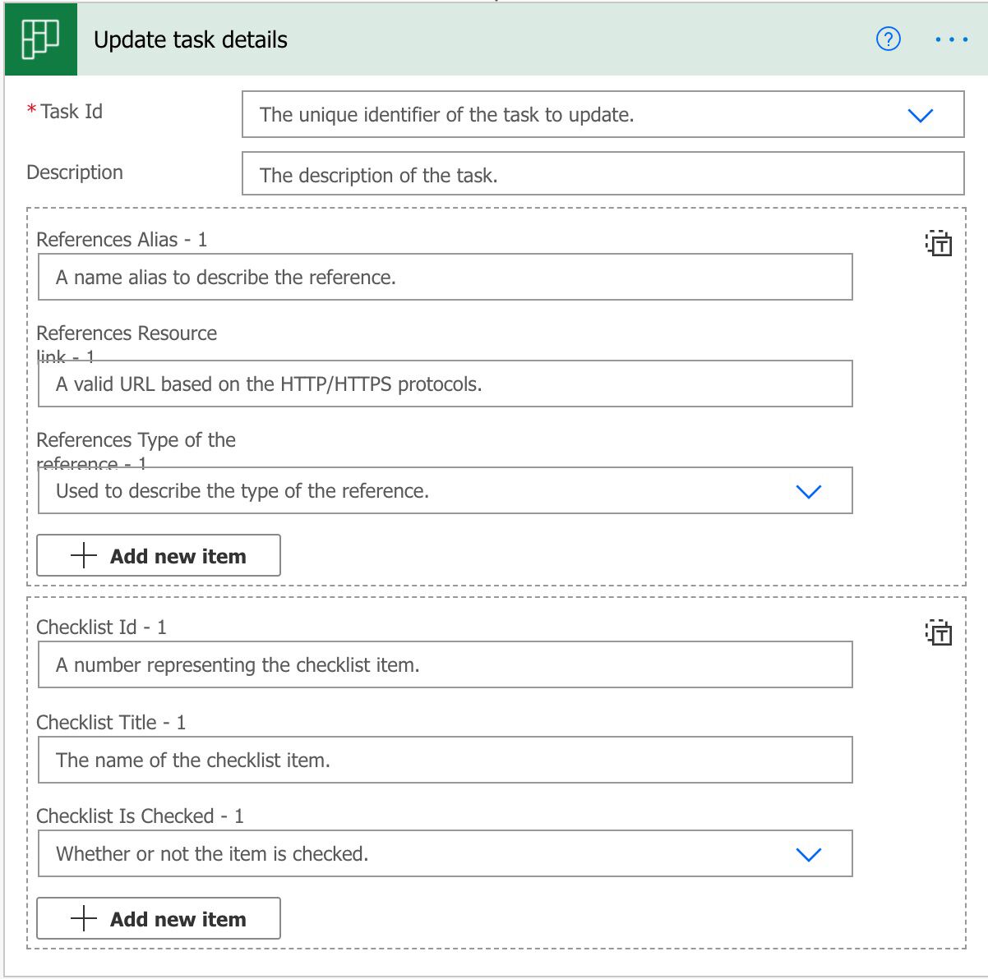Add new item to the References list
The width and height of the screenshot is (988, 979).
[x=159, y=555]
